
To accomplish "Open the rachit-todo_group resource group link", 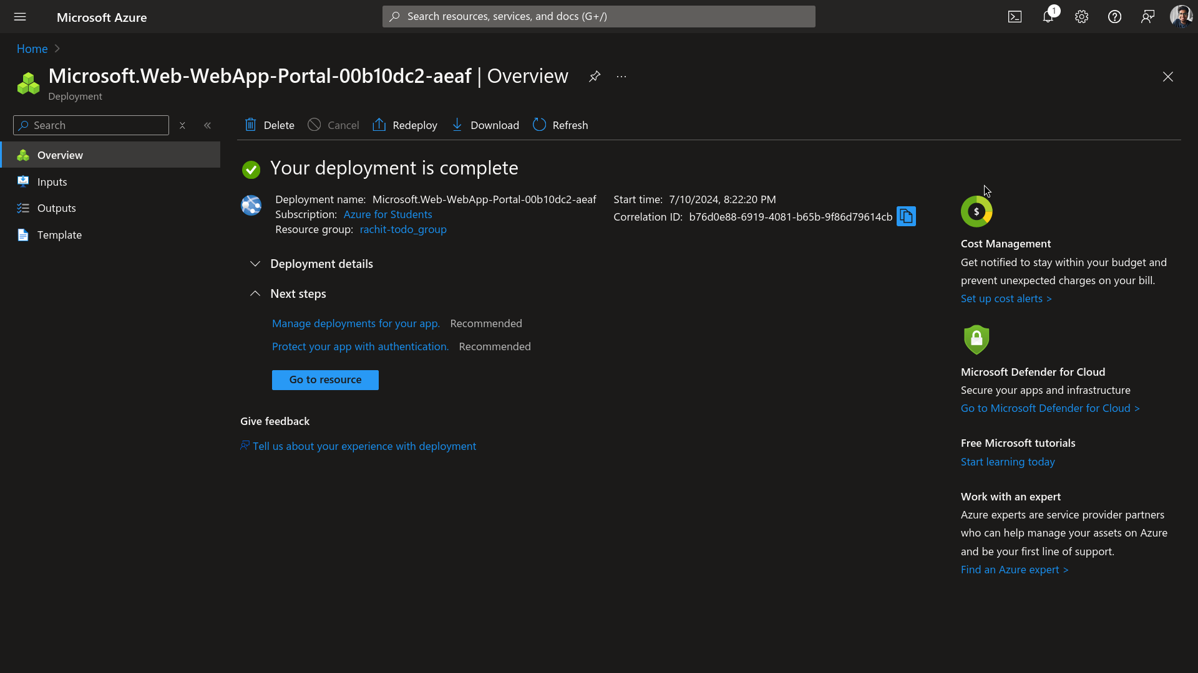I will point(402,229).
